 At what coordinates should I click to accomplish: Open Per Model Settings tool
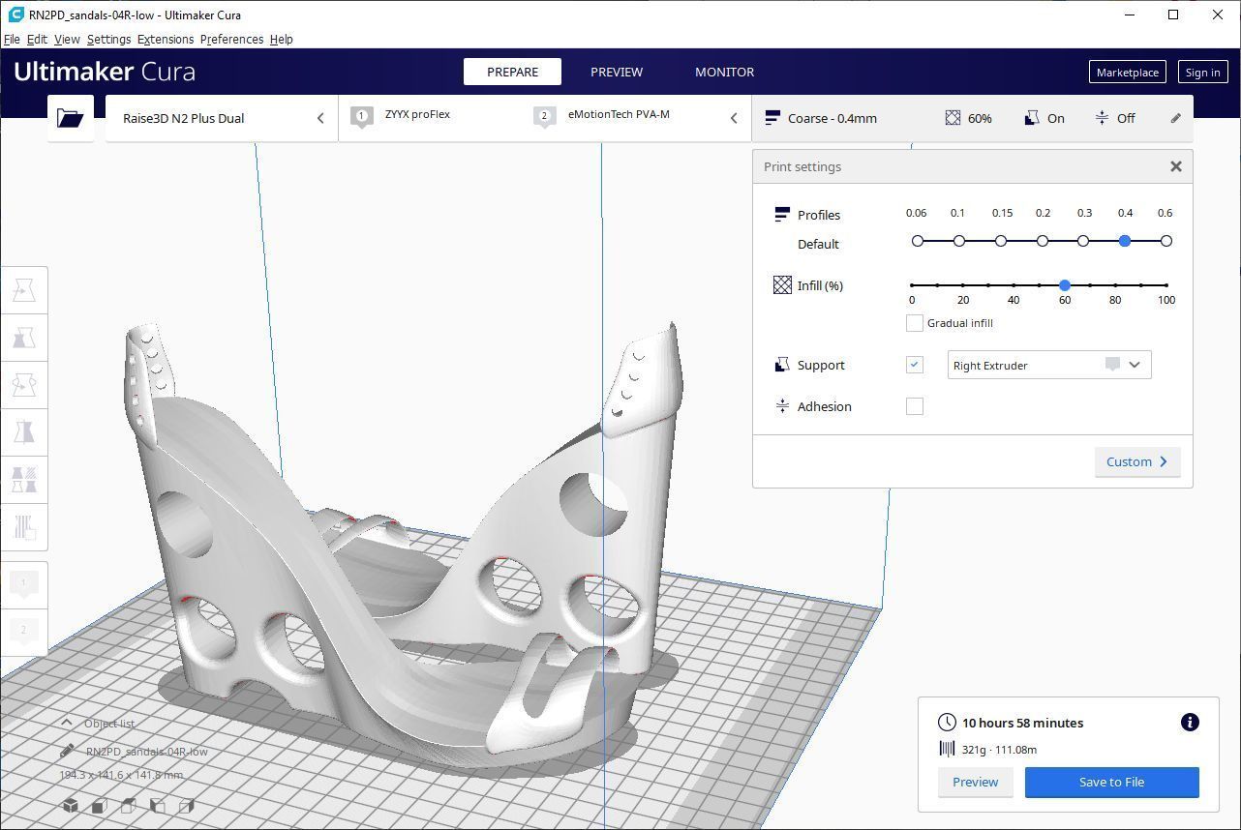(x=24, y=480)
